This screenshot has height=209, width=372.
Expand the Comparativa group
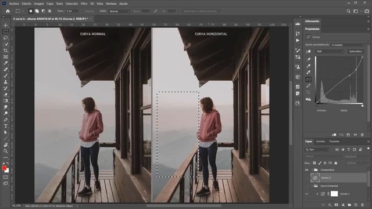tap(312, 170)
